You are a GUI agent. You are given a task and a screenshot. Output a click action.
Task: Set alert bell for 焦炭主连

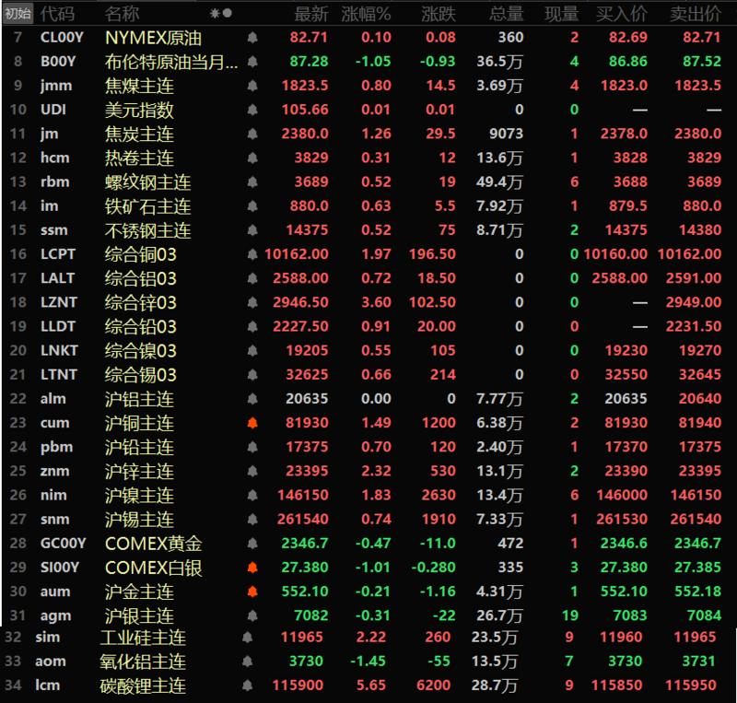pos(252,134)
